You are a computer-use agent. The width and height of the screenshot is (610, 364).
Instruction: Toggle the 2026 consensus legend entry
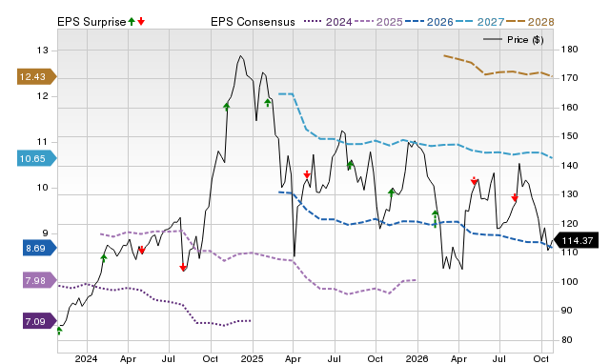pos(429,22)
